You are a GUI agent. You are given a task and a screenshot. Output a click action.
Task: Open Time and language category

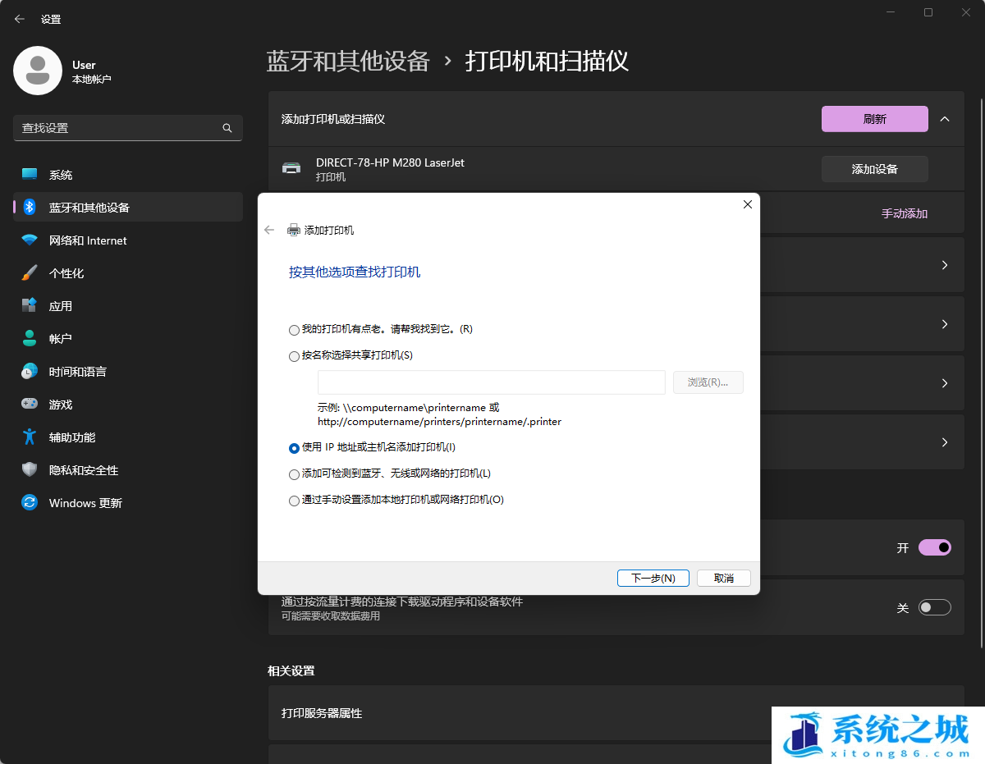pos(128,372)
